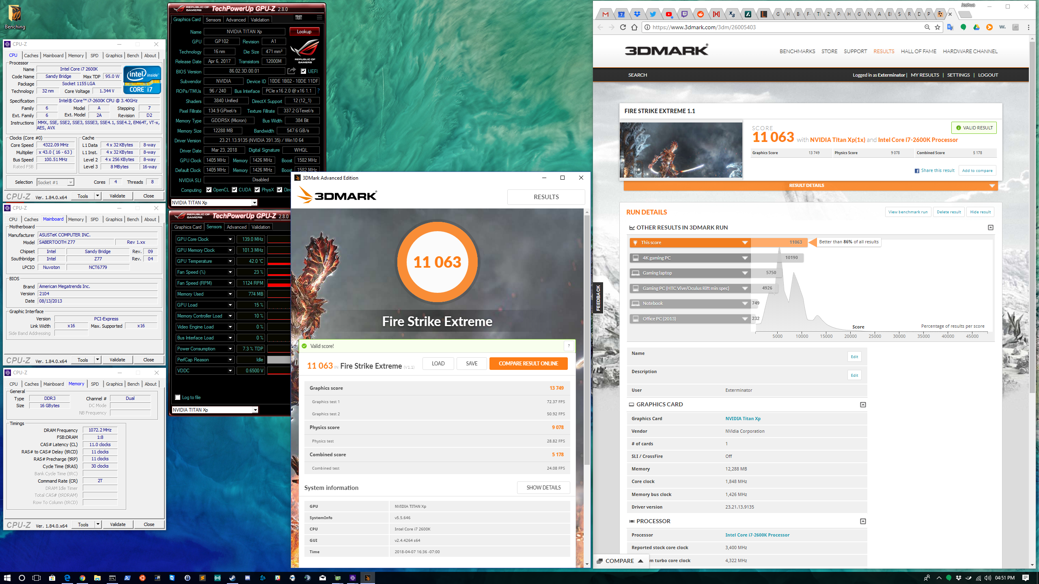
Task: Toggle the 'Office PC (2013)' comparison row
Action: click(690, 319)
